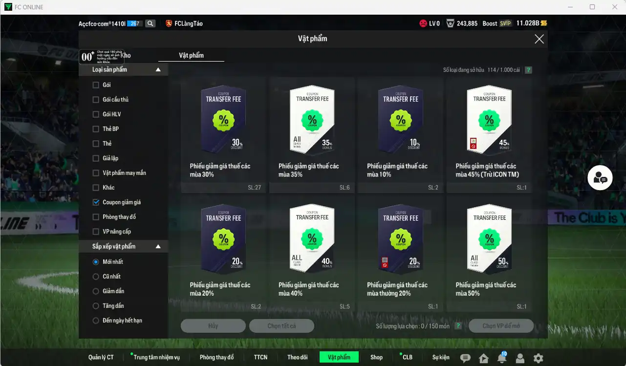Click the LV 0 level badge icon
The width and height of the screenshot is (626, 366).
pos(423,23)
